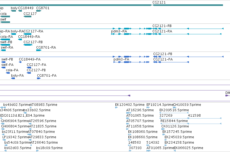The height and width of the screenshot is (152, 230).
Task: Click the EK066025.5prime EST label
Action: (188, 148)
